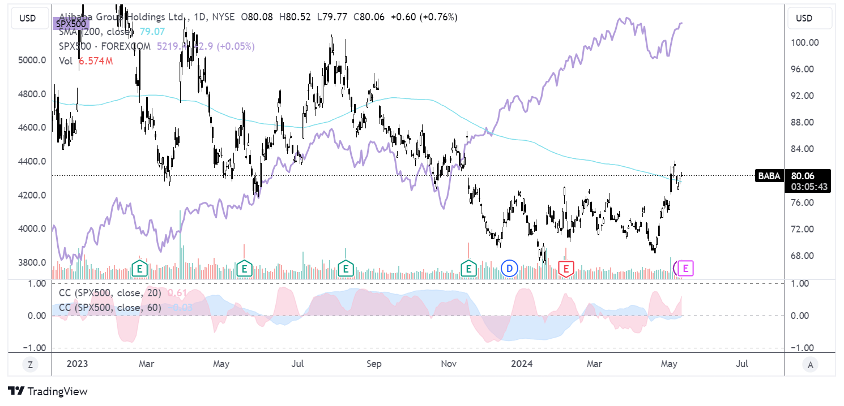Open the magenta upcoming earnings E marker

[685, 268]
